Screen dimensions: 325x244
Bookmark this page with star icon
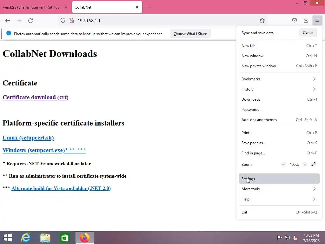pyautogui.click(x=262, y=20)
